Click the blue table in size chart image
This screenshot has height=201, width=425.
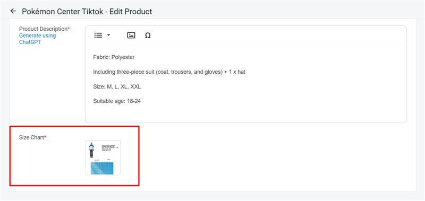[x=101, y=168]
